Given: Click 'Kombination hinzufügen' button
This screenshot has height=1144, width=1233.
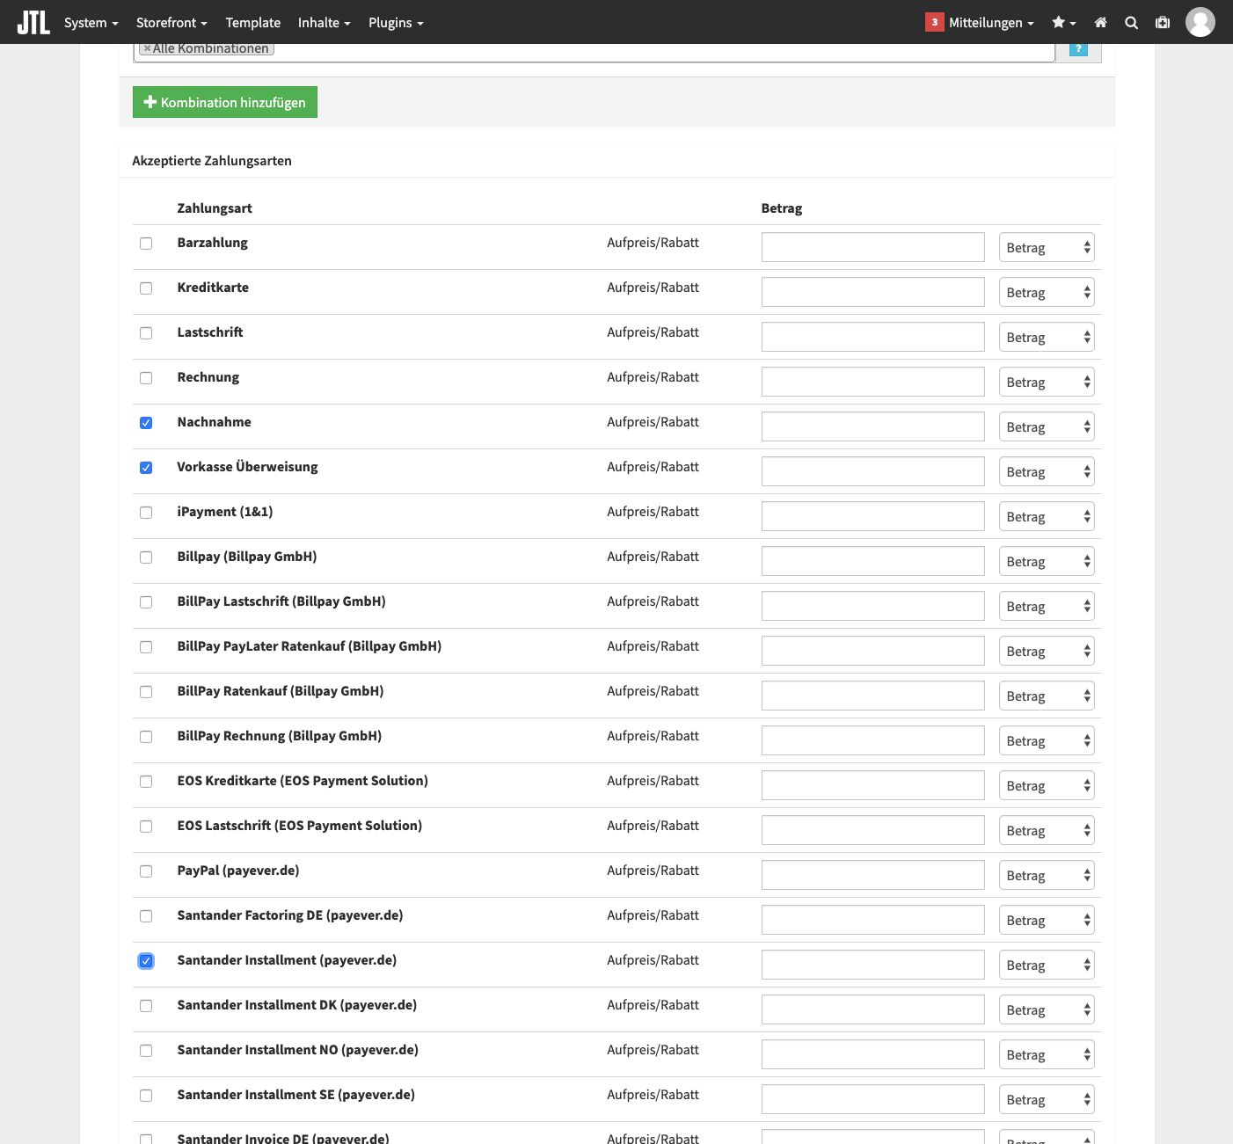Looking at the screenshot, I should coord(225,102).
